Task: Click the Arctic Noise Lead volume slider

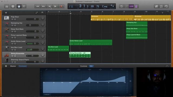Action: [32, 44]
